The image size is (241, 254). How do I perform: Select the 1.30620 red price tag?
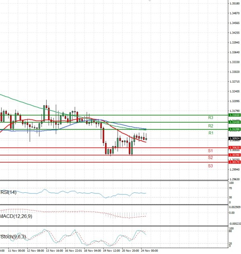pos(234,148)
